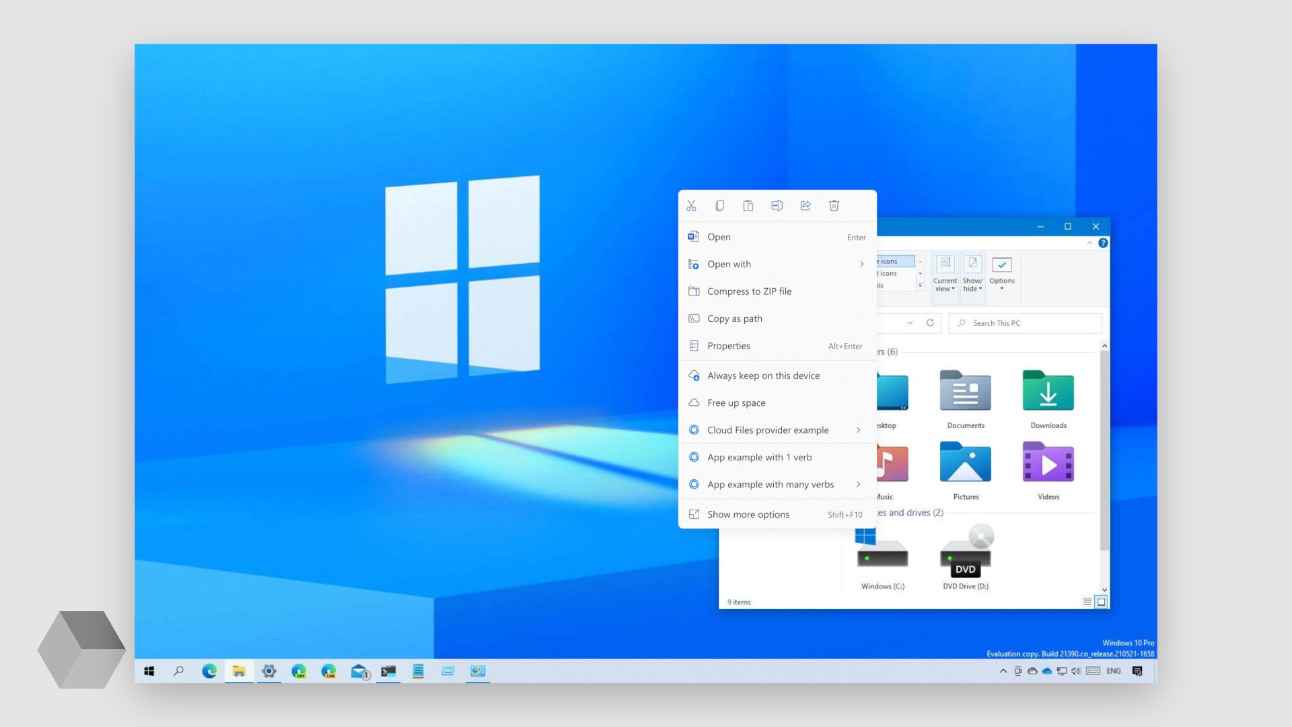Click the Windows Start button
1292x727 pixels.
149,671
